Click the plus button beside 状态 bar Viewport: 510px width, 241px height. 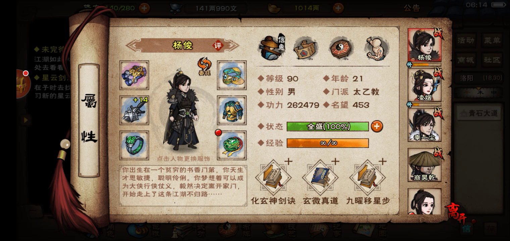pyautogui.click(x=377, y=127)
